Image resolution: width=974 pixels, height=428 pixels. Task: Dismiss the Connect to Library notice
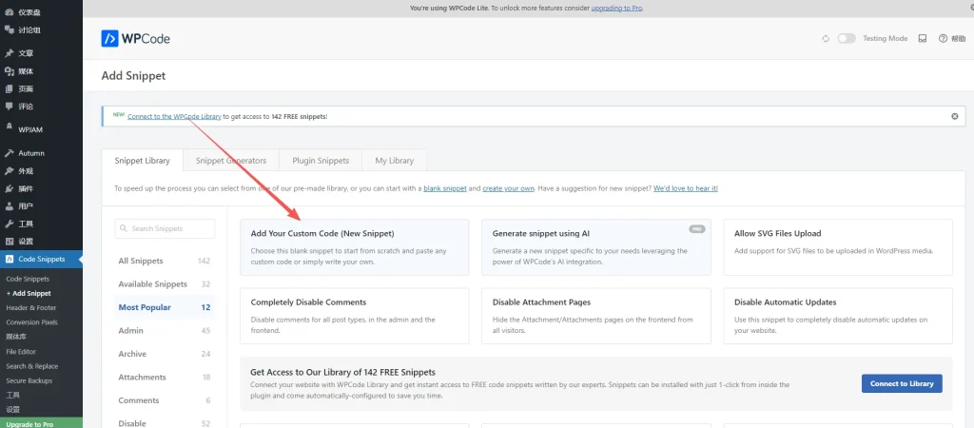[x=955, y=116]
